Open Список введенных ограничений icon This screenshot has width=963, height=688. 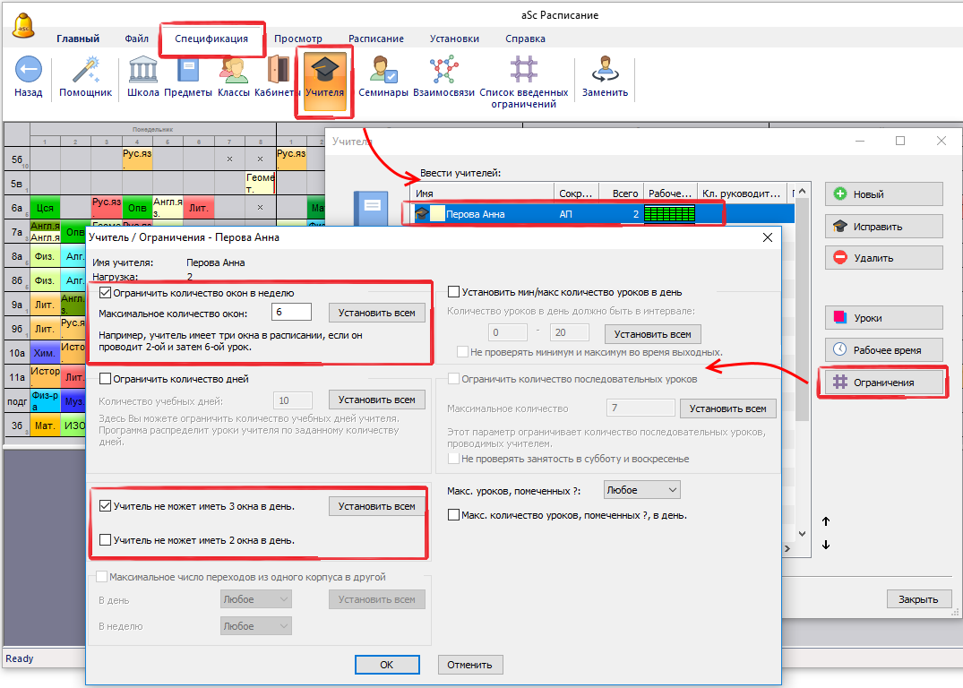click(523, 71)
